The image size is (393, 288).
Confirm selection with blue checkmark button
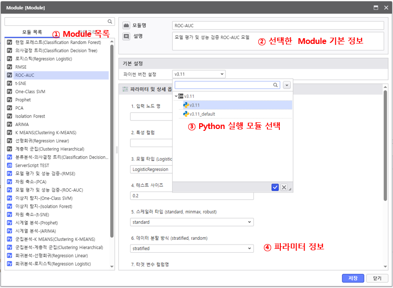(275, 187)
